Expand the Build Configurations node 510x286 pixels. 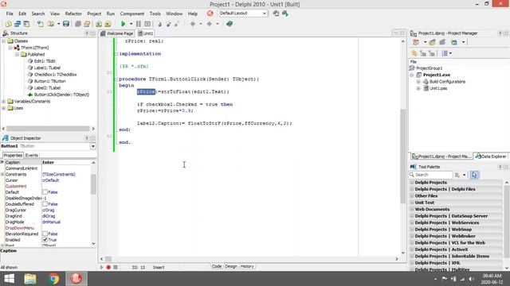tap(418, 82)
